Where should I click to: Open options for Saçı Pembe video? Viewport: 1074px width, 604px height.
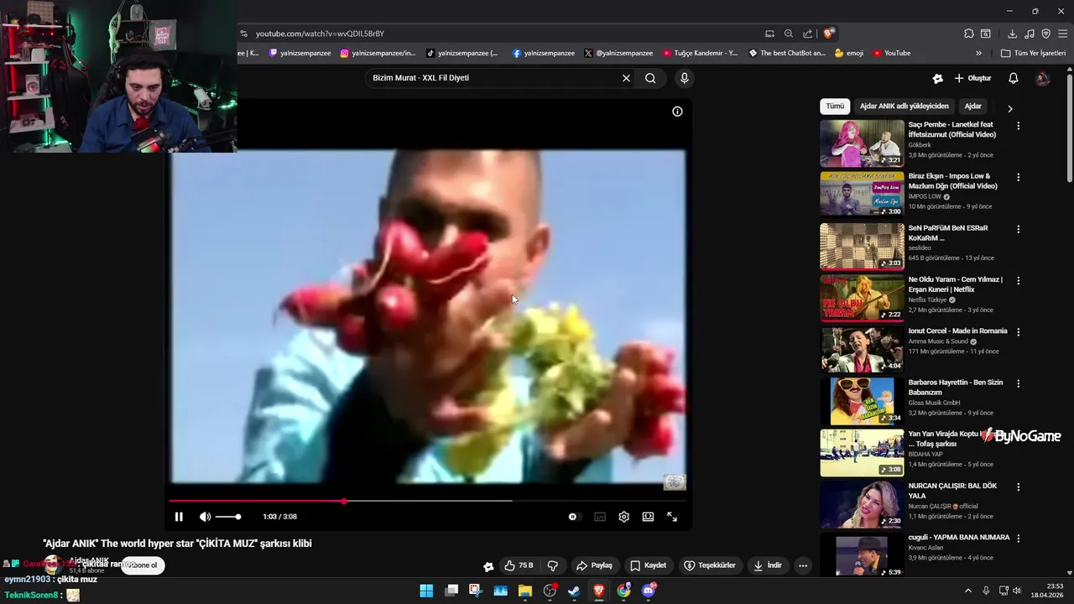click(1019, 126)
